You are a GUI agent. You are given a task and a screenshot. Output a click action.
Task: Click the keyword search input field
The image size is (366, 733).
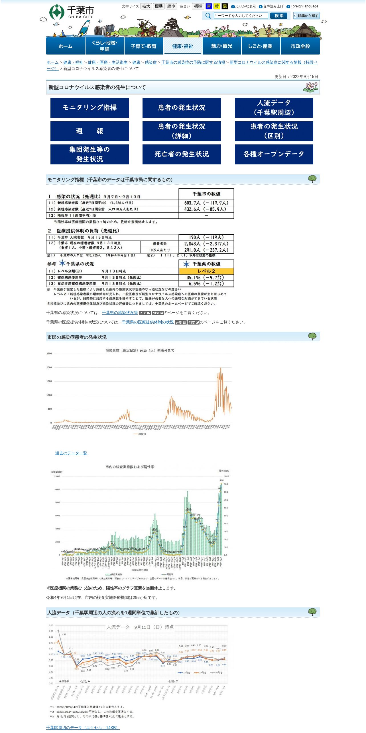point(241,16)
